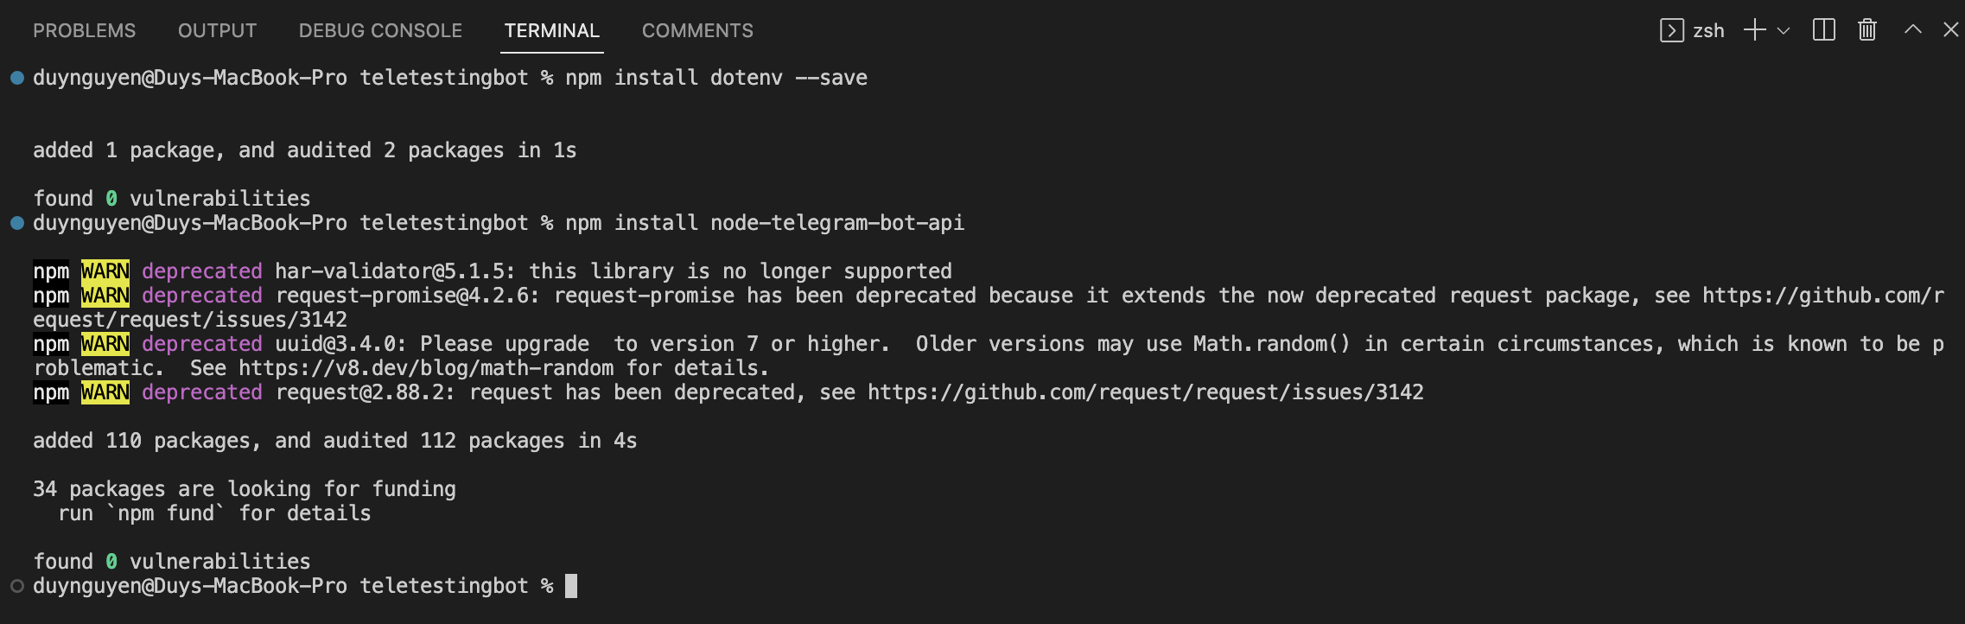Open GitHub link in request@2.88.2 warning

(x=1145, y=392)
